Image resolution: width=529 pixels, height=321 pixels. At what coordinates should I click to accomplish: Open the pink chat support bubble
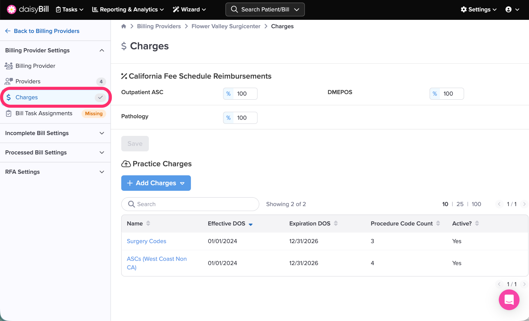(509, 300)
